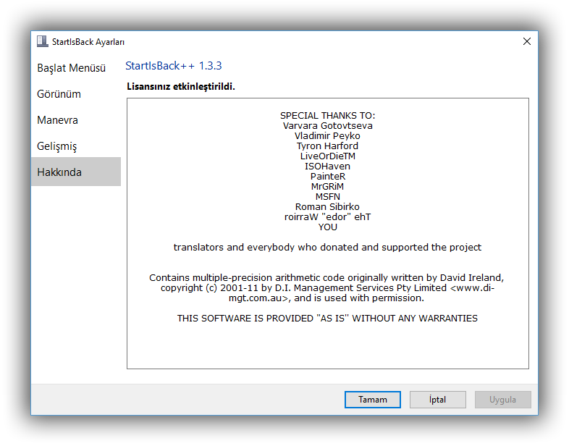Close the StartIsBack Ayarları window
Image resolution: width=569 pixels, height=446 pixels.
pos(527,41)
